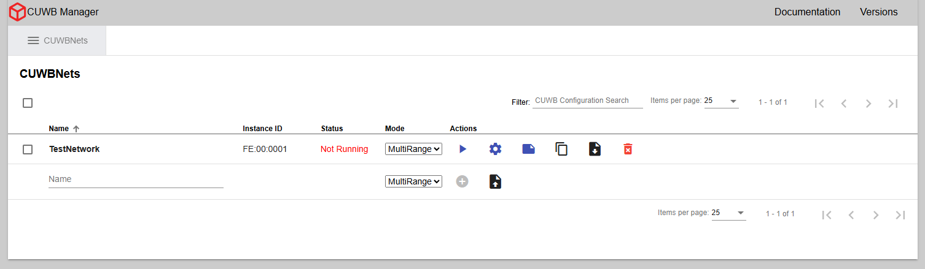Open the Versions menu link
Image resolution: width=925 pixels, height=269 pixels.
click(x=878, y=12)
